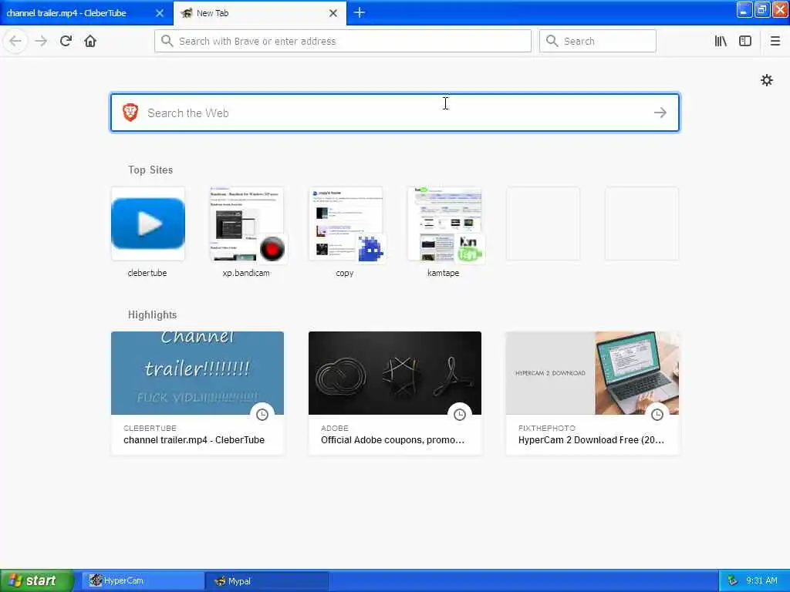
Task: Submit search with the arrow button
Action: [660, 113]
